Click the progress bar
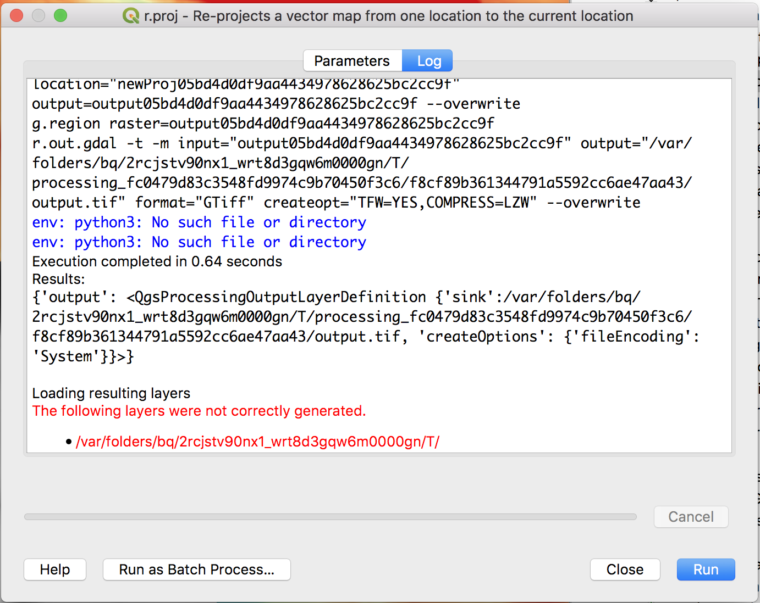760x603 pixels. click(x=330, y=517)
